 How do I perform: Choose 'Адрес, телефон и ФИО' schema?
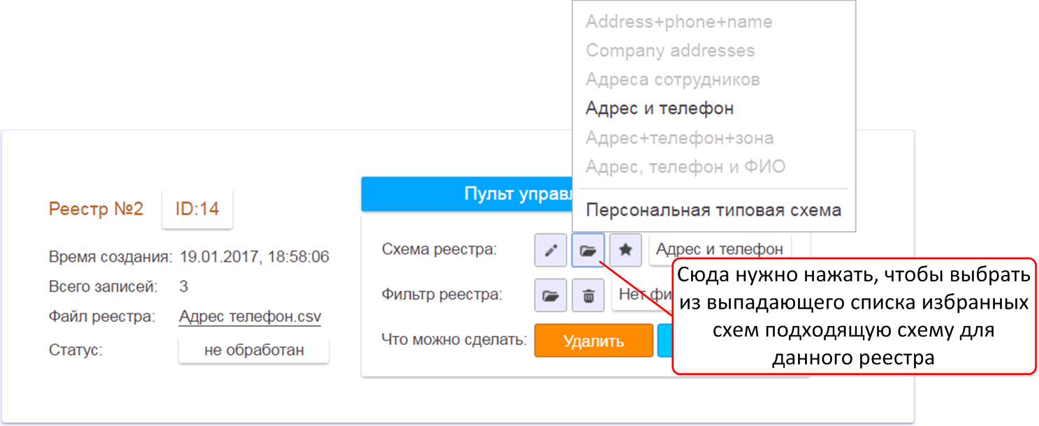(x=685, y=167)
